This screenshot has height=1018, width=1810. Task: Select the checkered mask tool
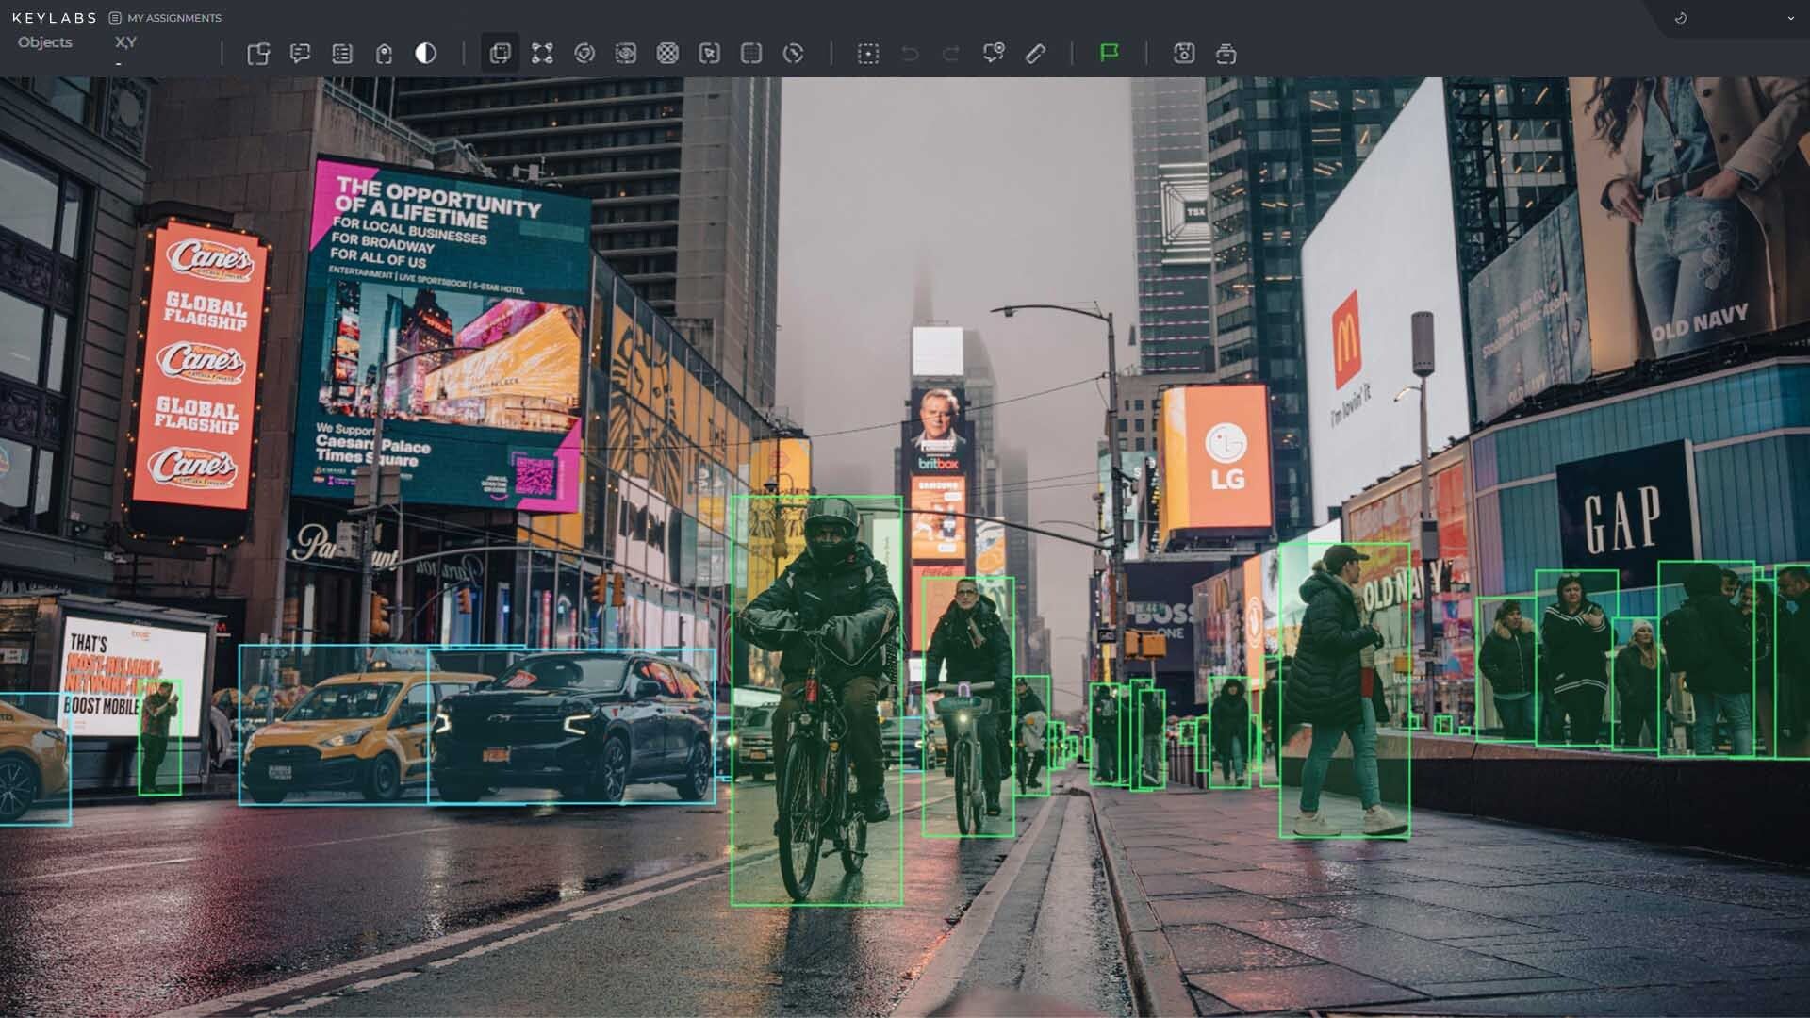click(667, 54)
